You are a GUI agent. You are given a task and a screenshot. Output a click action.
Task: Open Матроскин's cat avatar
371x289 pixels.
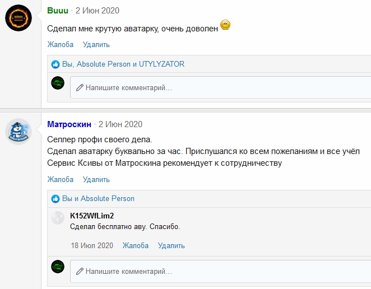point(18,132)
